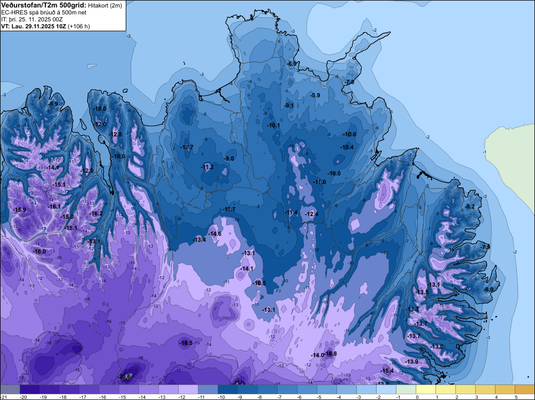Click the -7.8 temperature value
The width and height of the screenshot is (535, 400).
[349, 82]
